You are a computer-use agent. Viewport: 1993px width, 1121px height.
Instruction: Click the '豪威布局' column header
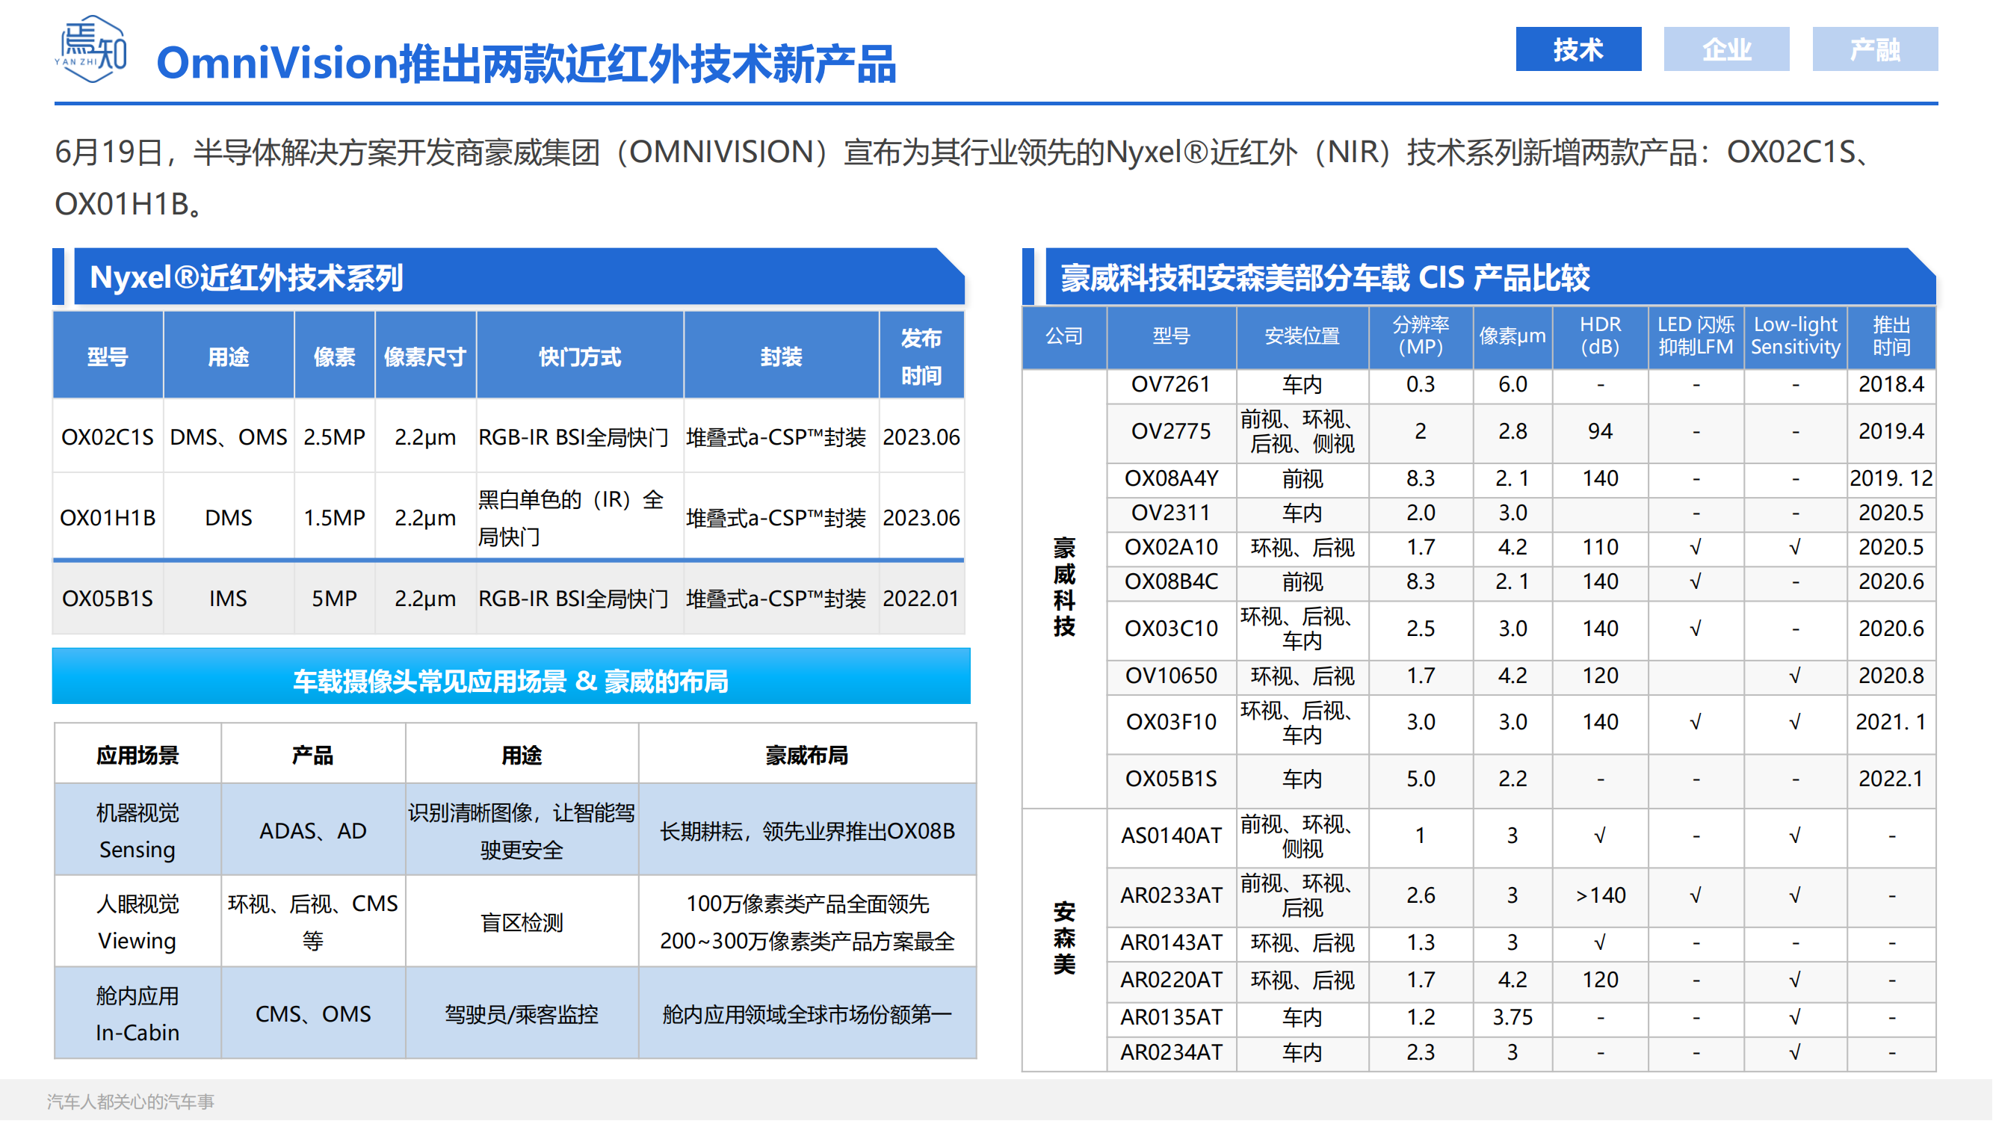(x=807, y=755)
